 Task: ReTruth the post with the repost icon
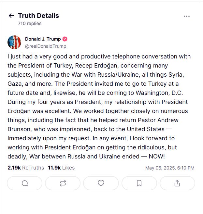[63, 183]
